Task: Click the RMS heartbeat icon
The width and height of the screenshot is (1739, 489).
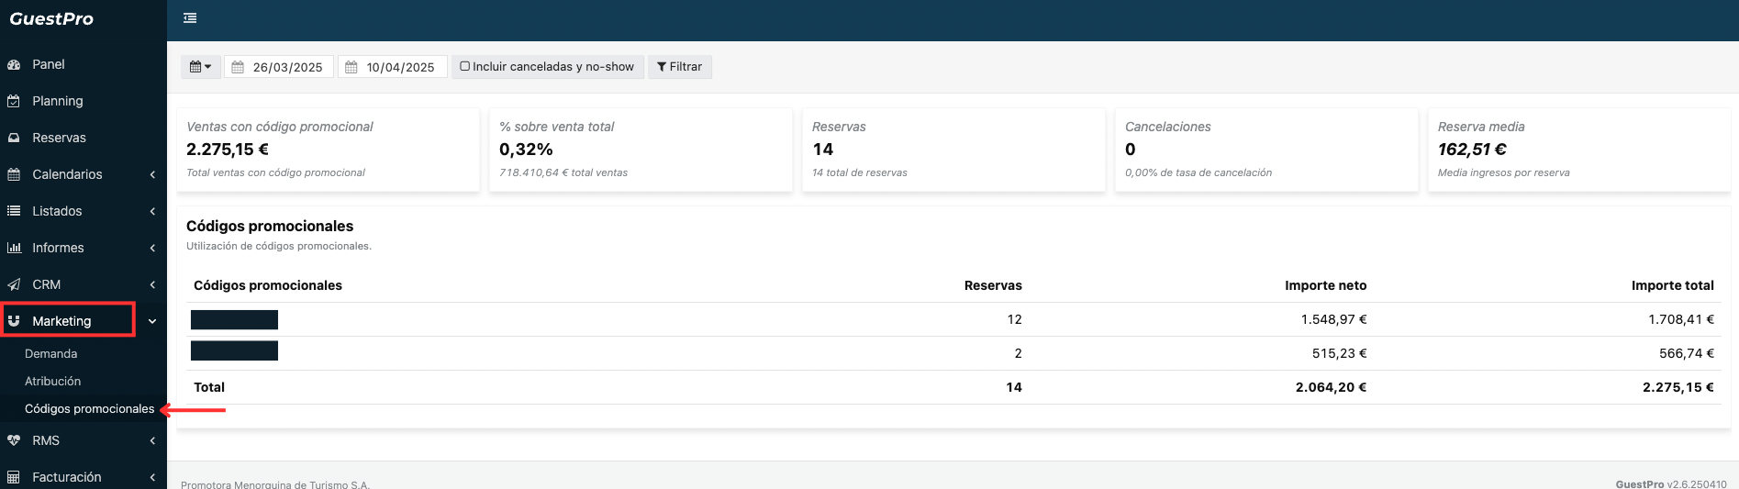Action: point(14,440)
